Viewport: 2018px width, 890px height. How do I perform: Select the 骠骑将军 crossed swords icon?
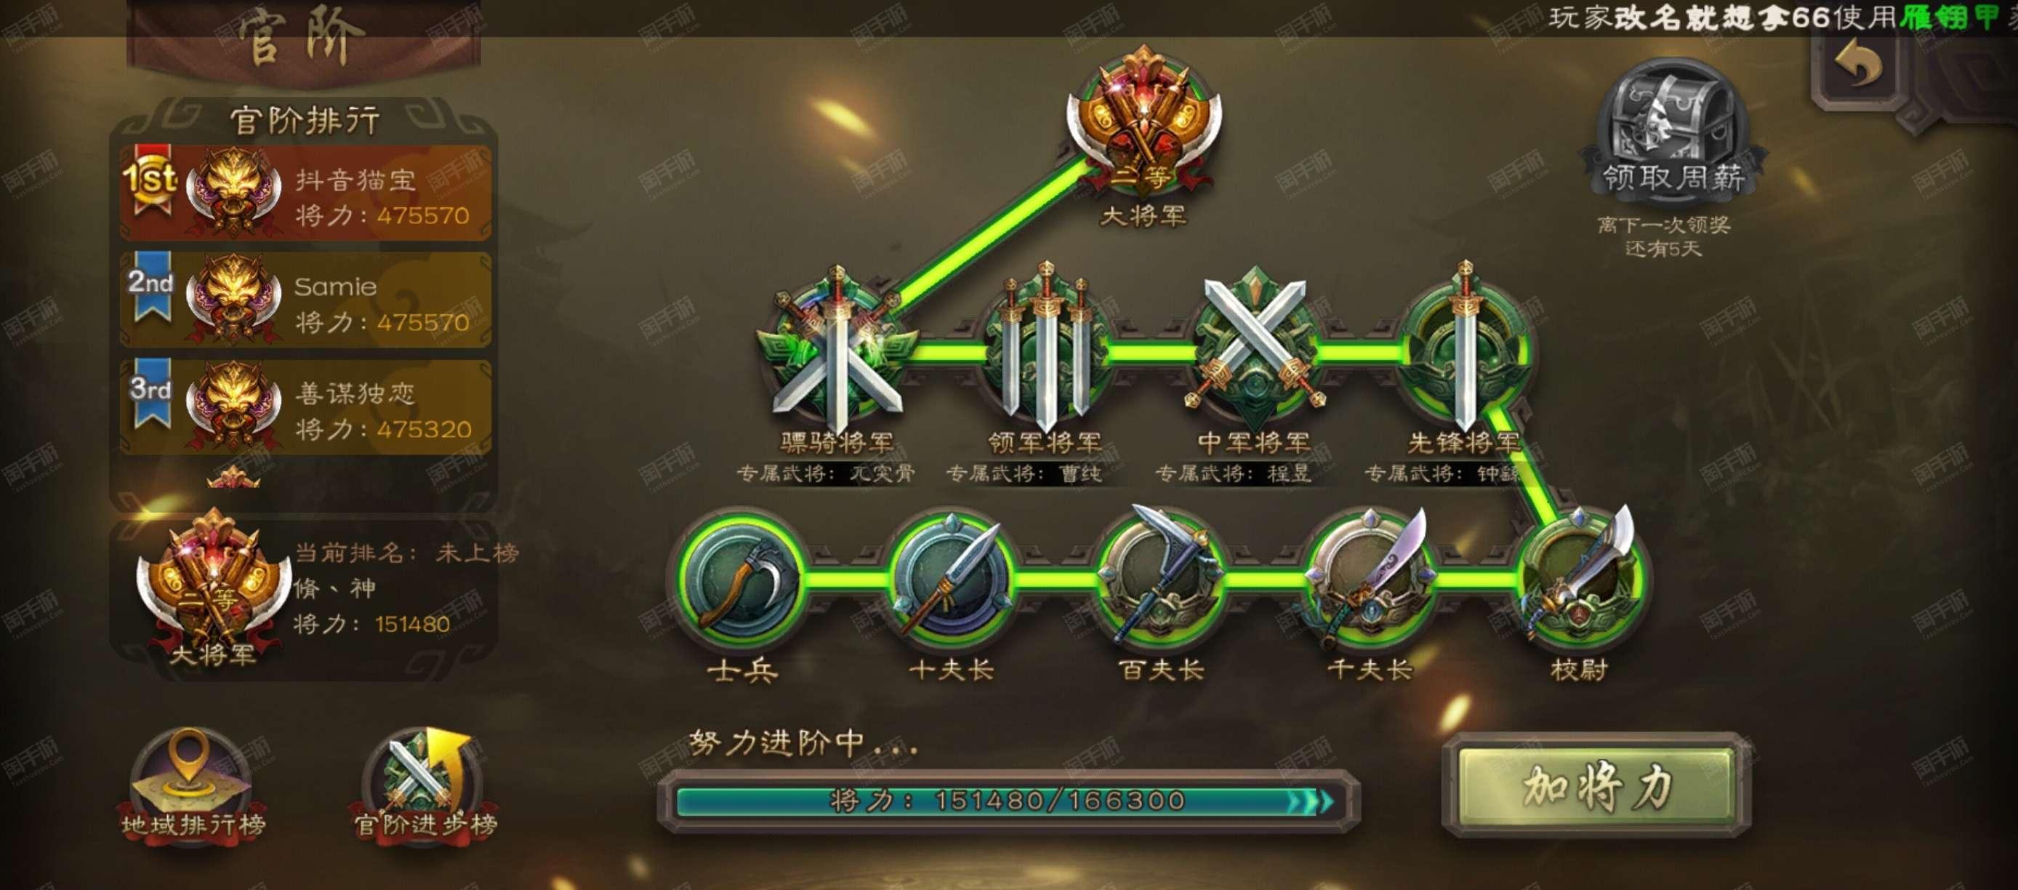pyautogui.click(x=837, y=351)
